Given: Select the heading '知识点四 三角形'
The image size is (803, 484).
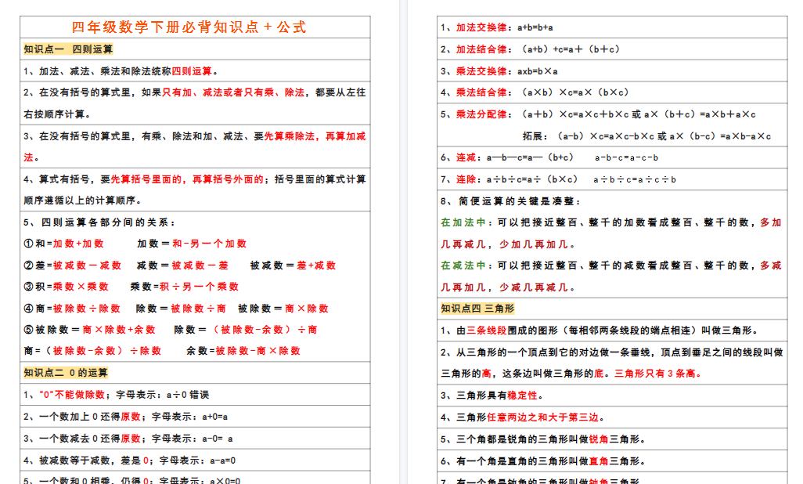Looking at the screenshot, I should click(x=477, y=309).
